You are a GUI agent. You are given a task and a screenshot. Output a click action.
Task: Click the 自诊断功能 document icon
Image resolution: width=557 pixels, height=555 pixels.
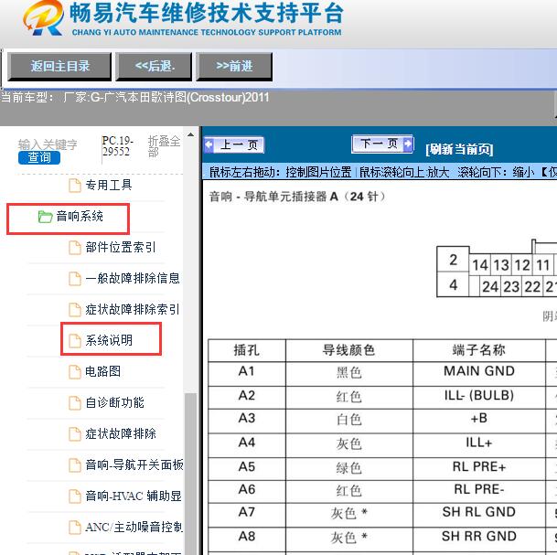click(x=75, y=402)
